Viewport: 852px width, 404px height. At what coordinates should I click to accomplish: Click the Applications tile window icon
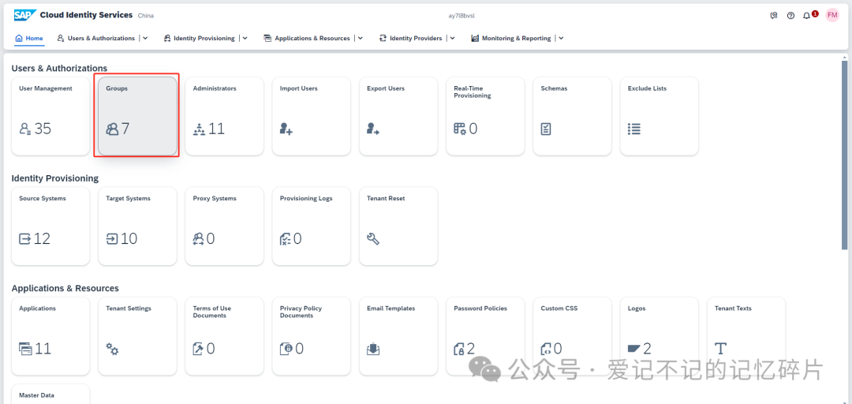click(25, 349)
